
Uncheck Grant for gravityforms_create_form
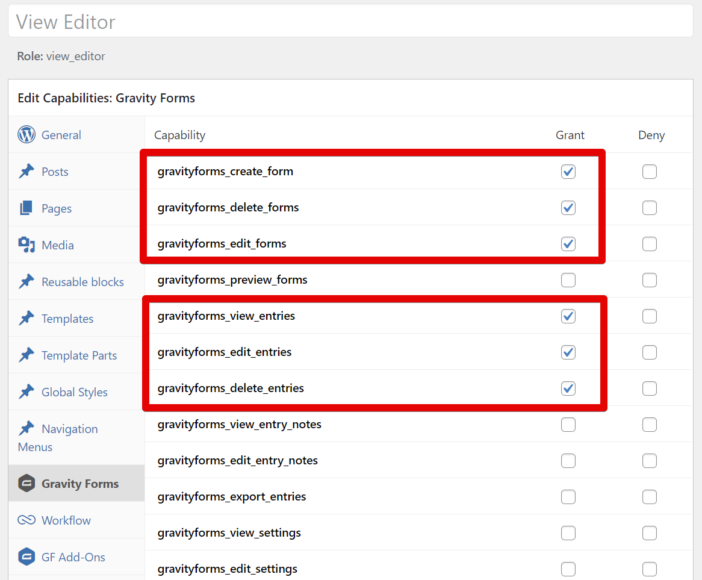[568, 172]
